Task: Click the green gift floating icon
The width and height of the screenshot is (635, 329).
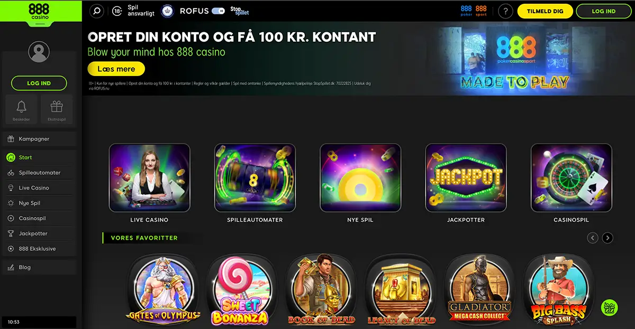Action: pyautogui.click(x=610, y=308)
